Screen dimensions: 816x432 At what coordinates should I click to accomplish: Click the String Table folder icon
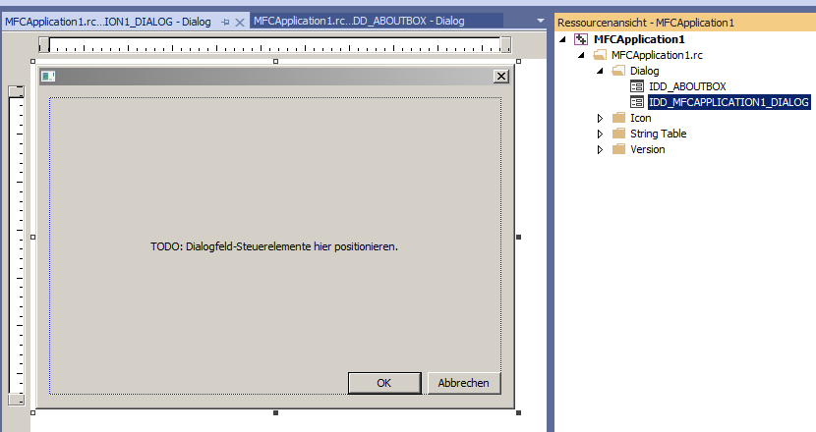[618, 134]
